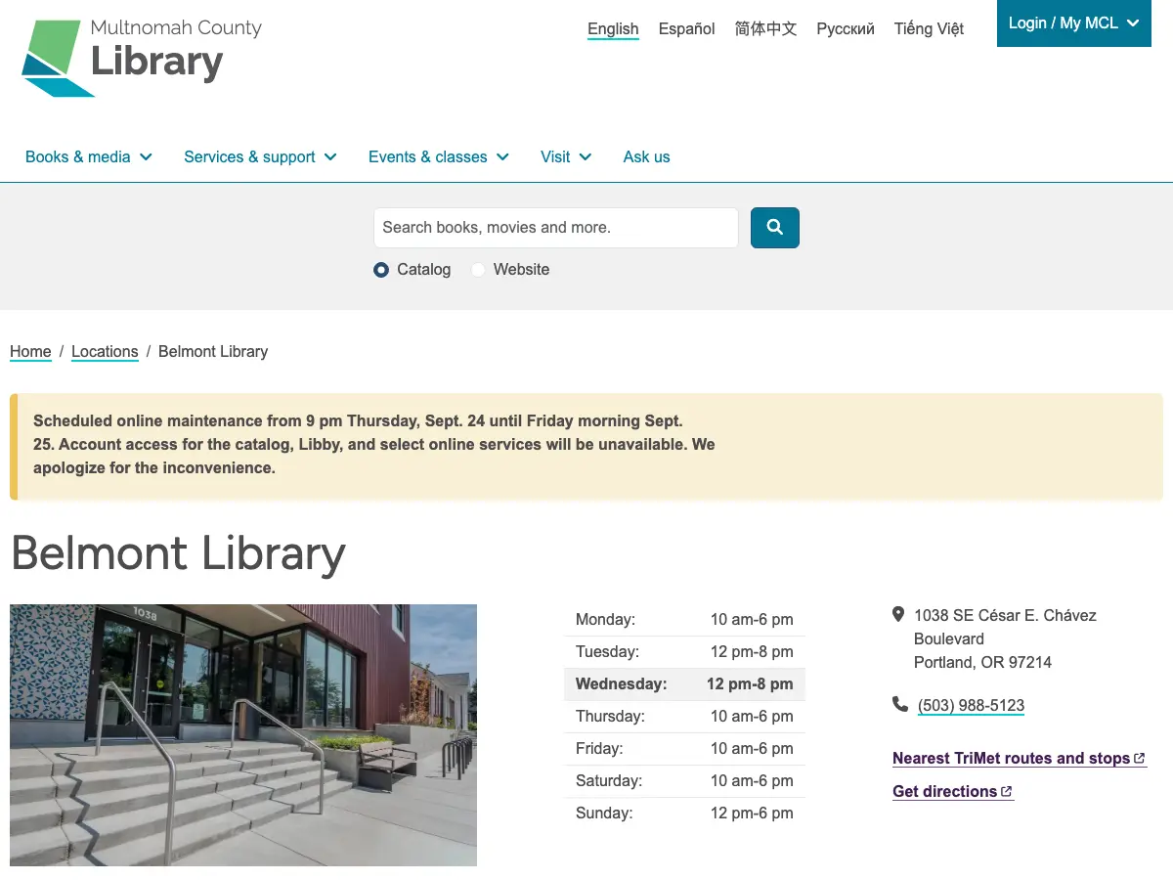
Task: Go to Locations breadcrumb link
Action: [105, 352]
